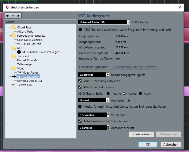Uncheck ASIO-Guard aktivieren
189x152 pixels.
pyautogui.click(x=80, y=87)
